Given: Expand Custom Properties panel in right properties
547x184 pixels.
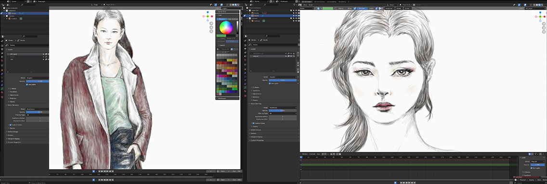Looking at the screenshot, I should coord(258,140).
